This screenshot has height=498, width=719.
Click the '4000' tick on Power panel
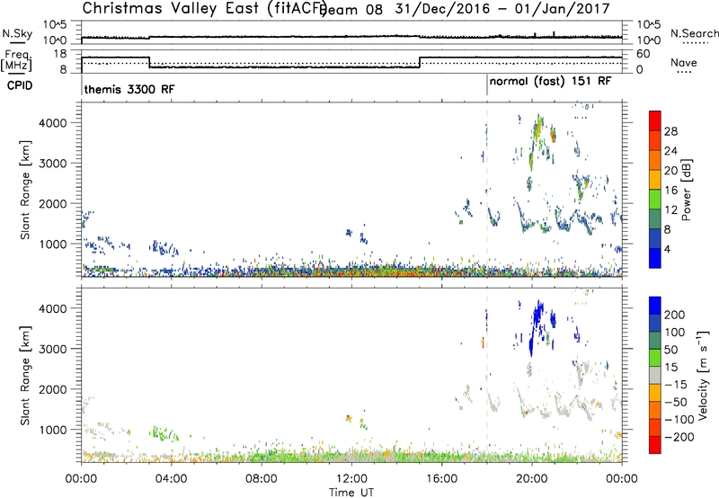[52, 123]
